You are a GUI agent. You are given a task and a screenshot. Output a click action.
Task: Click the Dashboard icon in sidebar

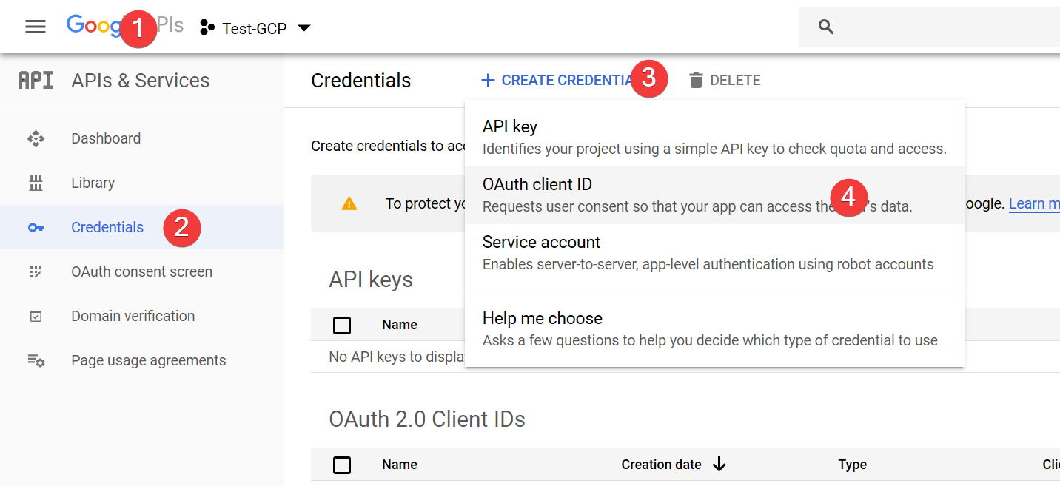pos(36,138)
